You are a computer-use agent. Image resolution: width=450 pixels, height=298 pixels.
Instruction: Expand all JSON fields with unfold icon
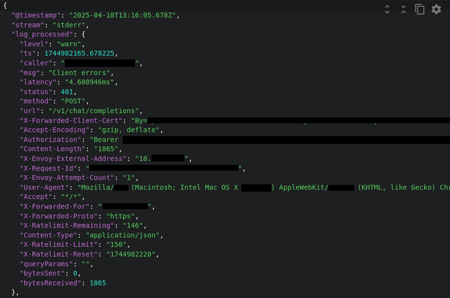pos(387,9)
